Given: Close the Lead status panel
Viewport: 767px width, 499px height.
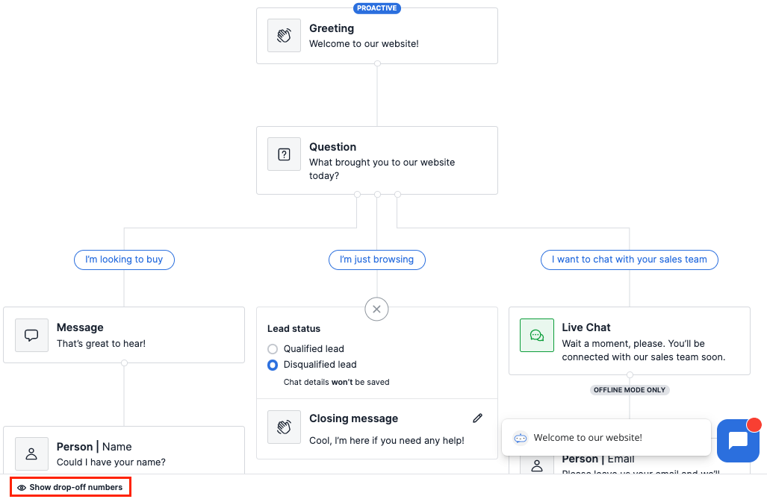Looking at the screenshot, I should [376, 309].
